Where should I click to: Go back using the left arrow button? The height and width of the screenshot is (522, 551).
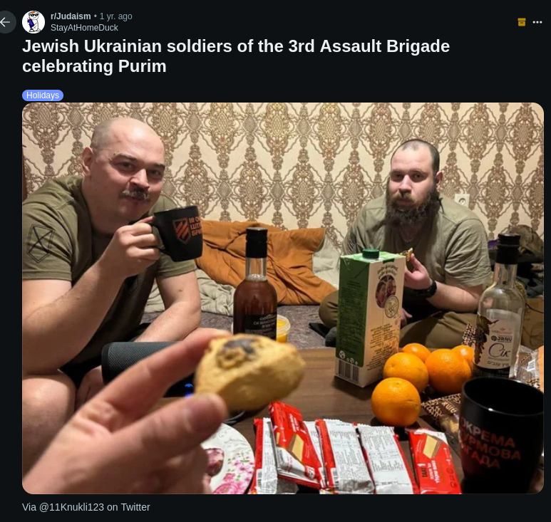coord(6,22)
